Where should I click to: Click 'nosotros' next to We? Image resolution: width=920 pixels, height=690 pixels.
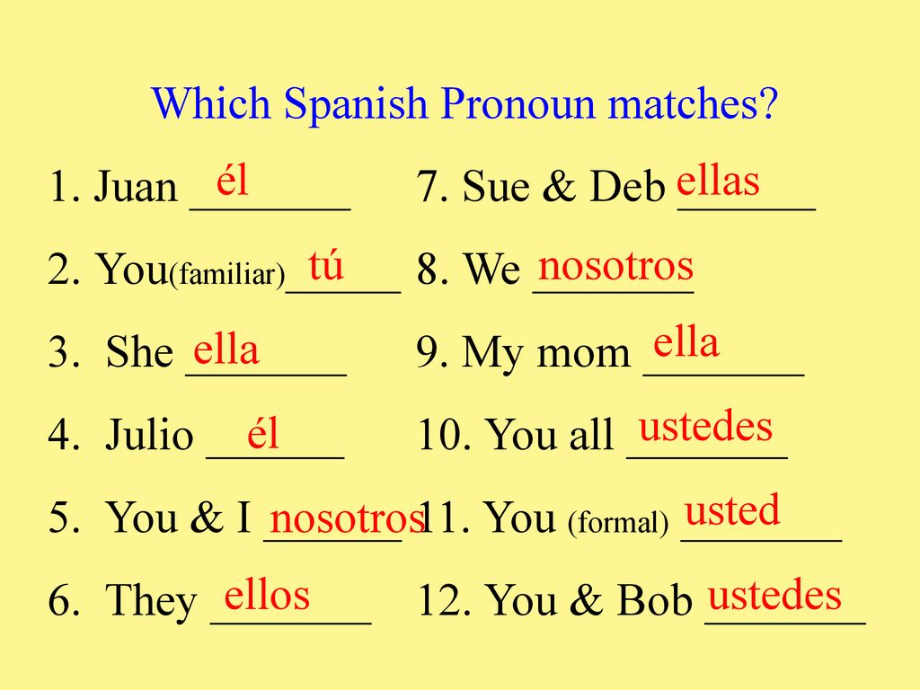click(x=615, y=265)
